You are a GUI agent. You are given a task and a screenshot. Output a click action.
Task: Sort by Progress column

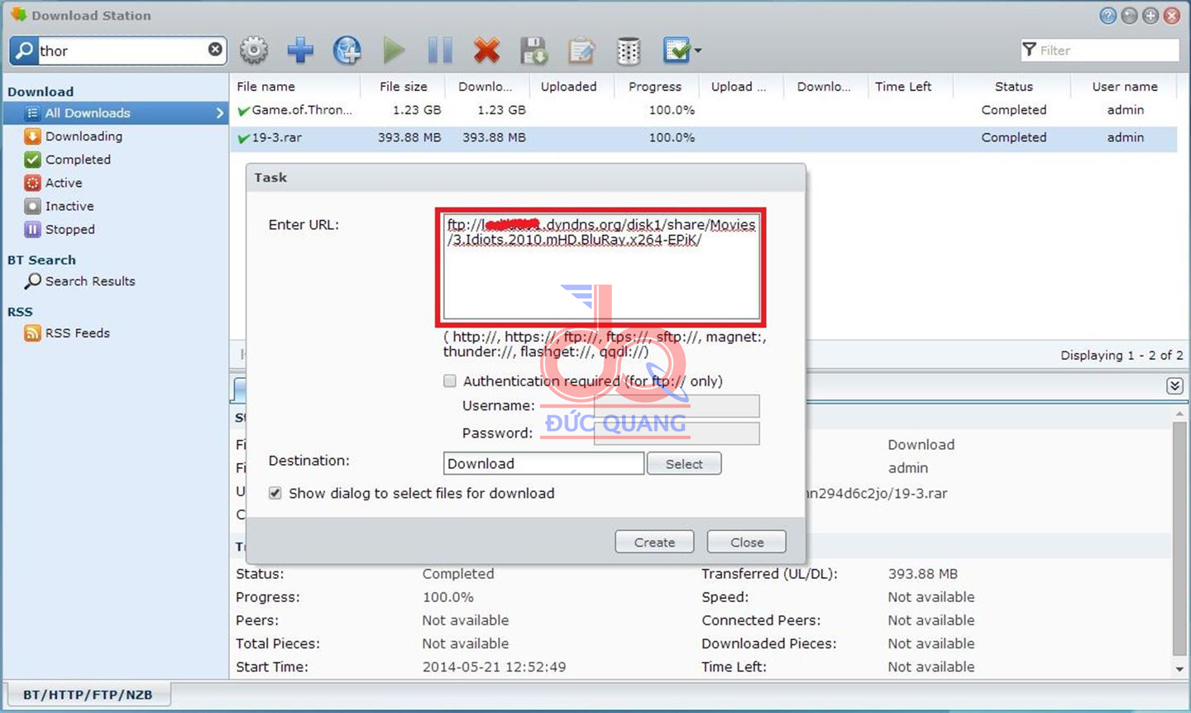(655, 86)
